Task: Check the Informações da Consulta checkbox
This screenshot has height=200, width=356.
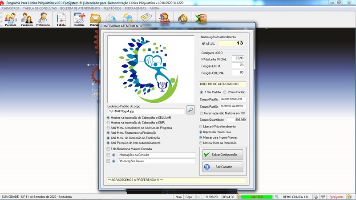Action: pos(109,155)
